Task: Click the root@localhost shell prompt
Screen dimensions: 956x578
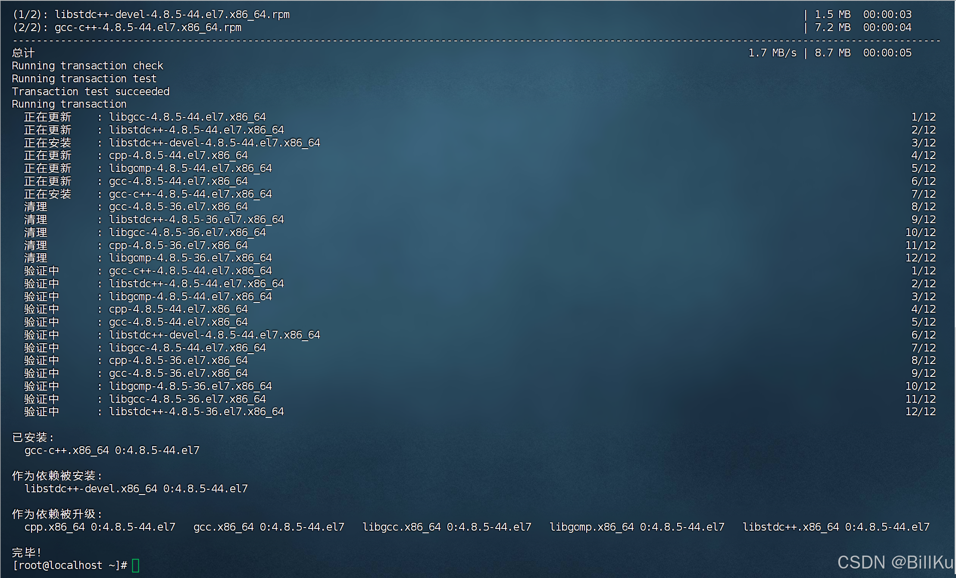Action: [70, 565]
